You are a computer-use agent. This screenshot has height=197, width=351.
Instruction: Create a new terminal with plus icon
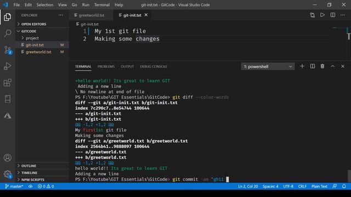pyautogui.click(x=302, y=66)
